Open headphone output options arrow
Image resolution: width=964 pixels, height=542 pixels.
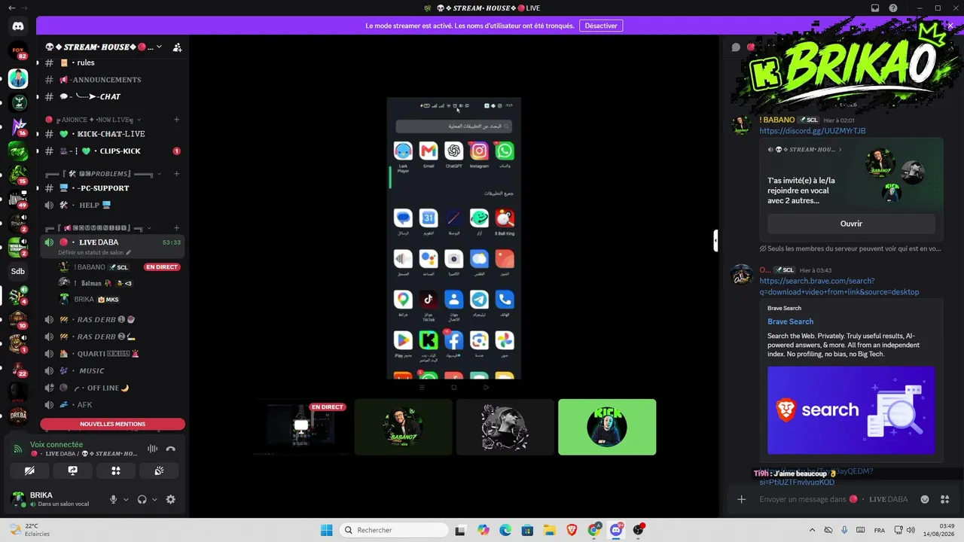(x=154, y=499)
